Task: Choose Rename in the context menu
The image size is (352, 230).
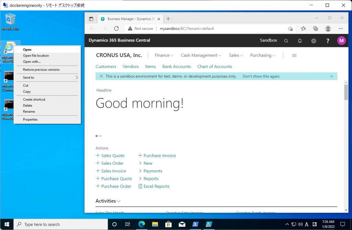Action: 47,112
